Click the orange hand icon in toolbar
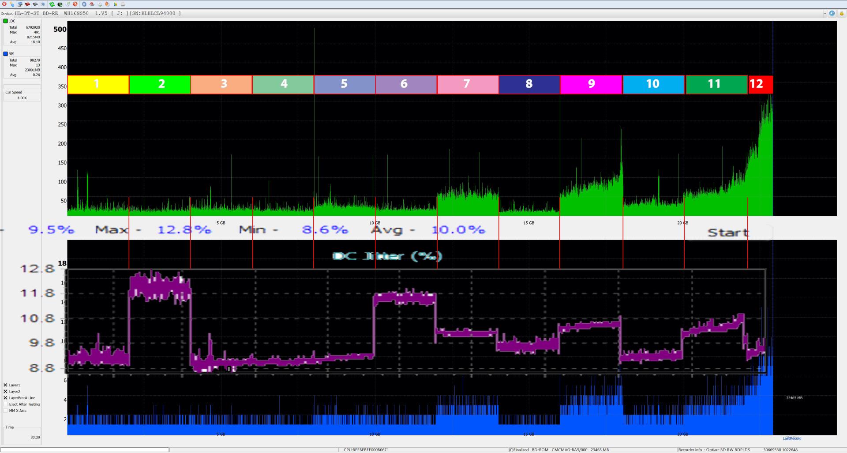 pyautogui.click(x=107, y=4)
